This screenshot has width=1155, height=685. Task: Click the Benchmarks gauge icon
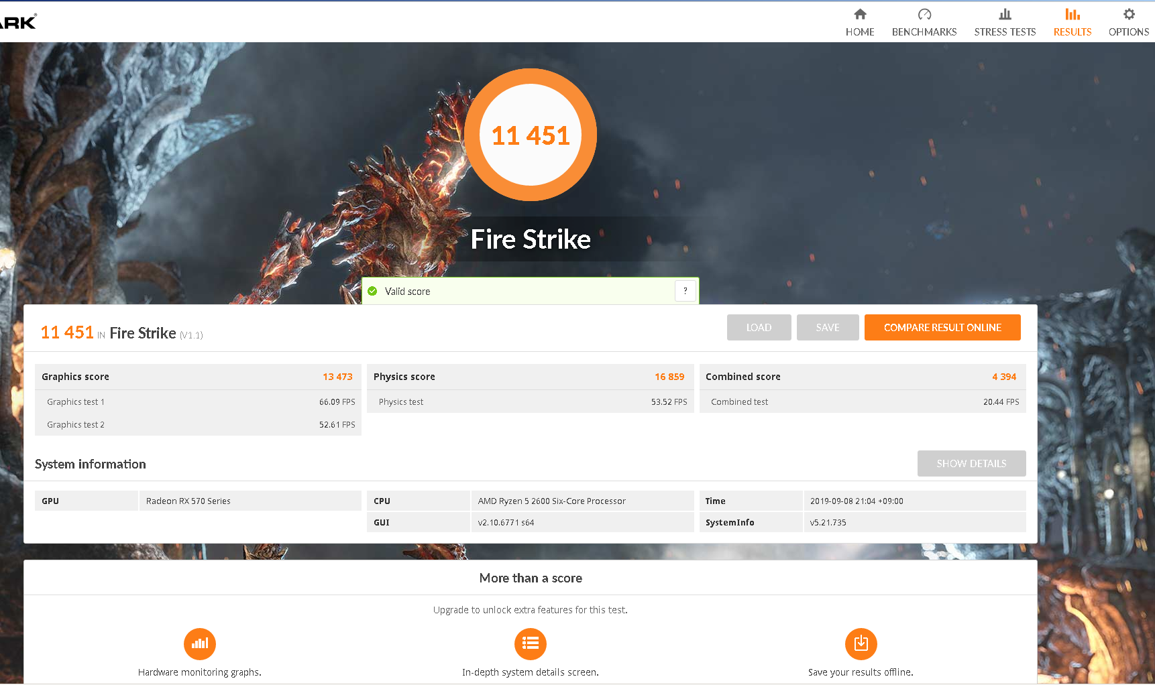924,14
